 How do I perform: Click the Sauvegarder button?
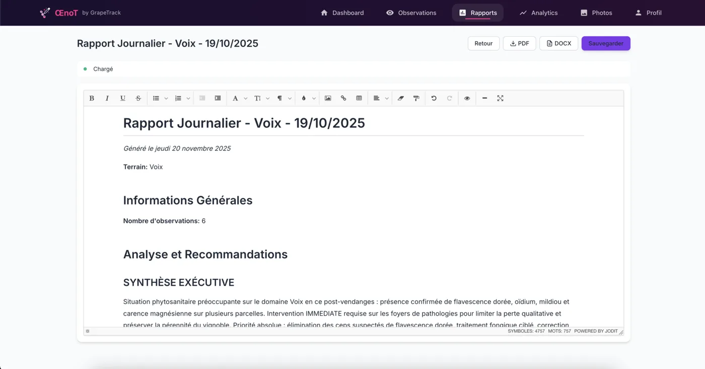click(606, 43)
